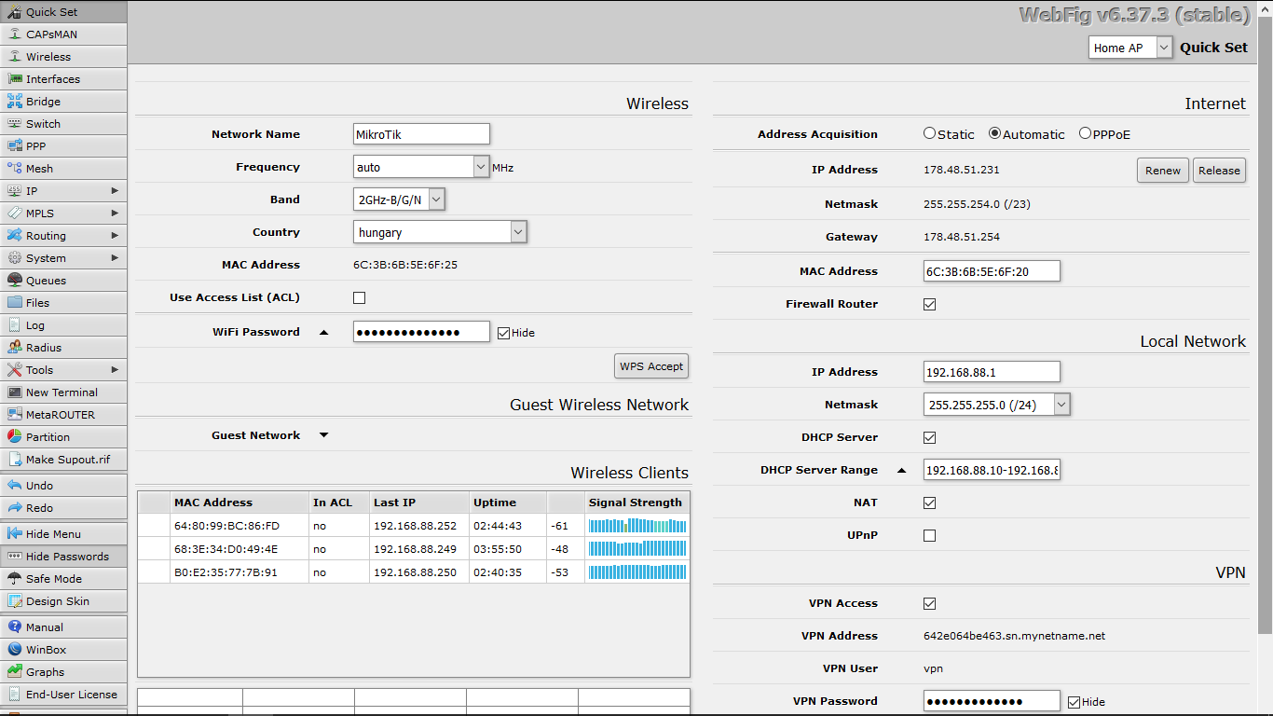Open Files using the folder icon
Screen dimensions: 1273x716
(x=14, y=303)
